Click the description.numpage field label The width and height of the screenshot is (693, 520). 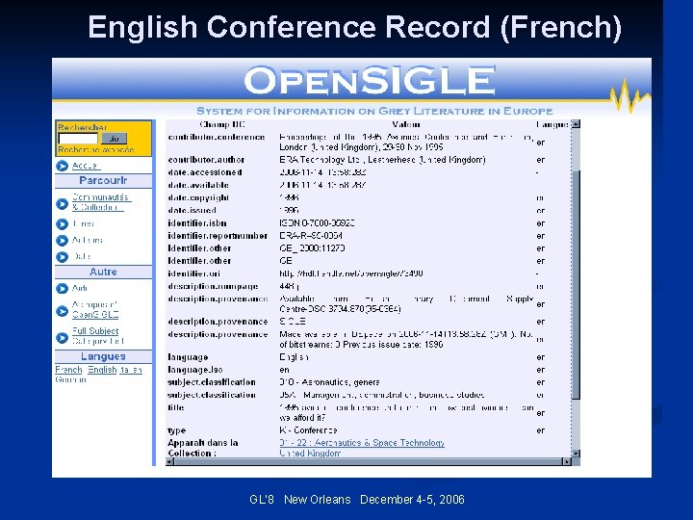(213, 287)
